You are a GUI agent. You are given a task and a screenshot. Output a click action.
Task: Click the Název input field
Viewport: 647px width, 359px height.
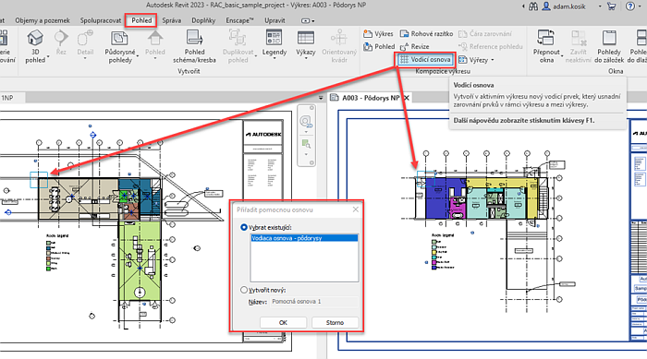pos(314,302)
